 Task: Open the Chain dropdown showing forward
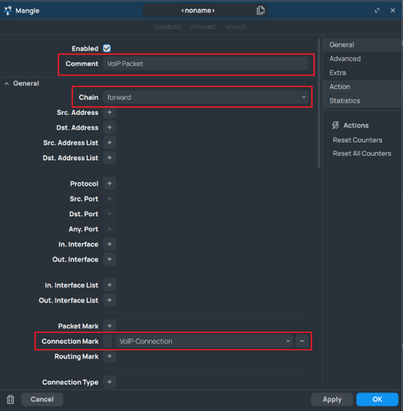[206, 97]
